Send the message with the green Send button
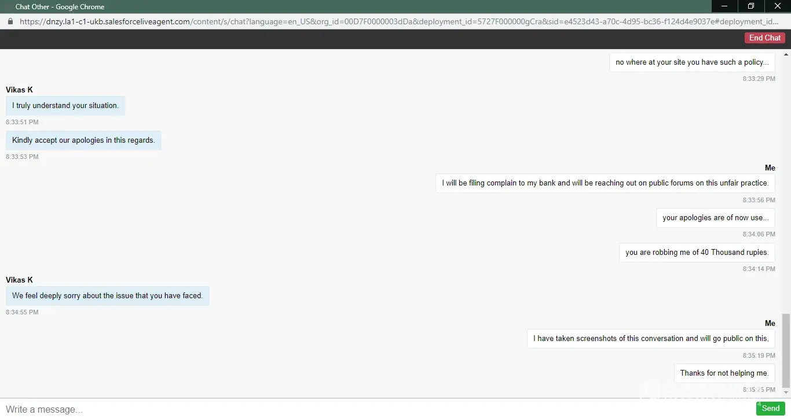 pos(770,408)
